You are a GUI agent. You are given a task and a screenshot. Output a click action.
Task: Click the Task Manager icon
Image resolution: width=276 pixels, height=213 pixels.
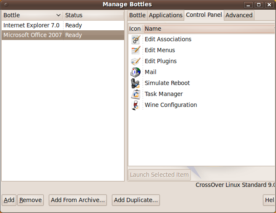click(135, 94)
